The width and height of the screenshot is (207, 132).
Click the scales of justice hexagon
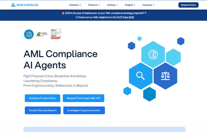pyautogui.click(x=165, y=76)
